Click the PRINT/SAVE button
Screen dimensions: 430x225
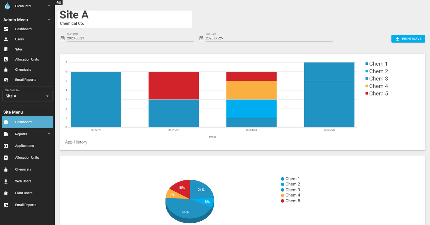408,39
